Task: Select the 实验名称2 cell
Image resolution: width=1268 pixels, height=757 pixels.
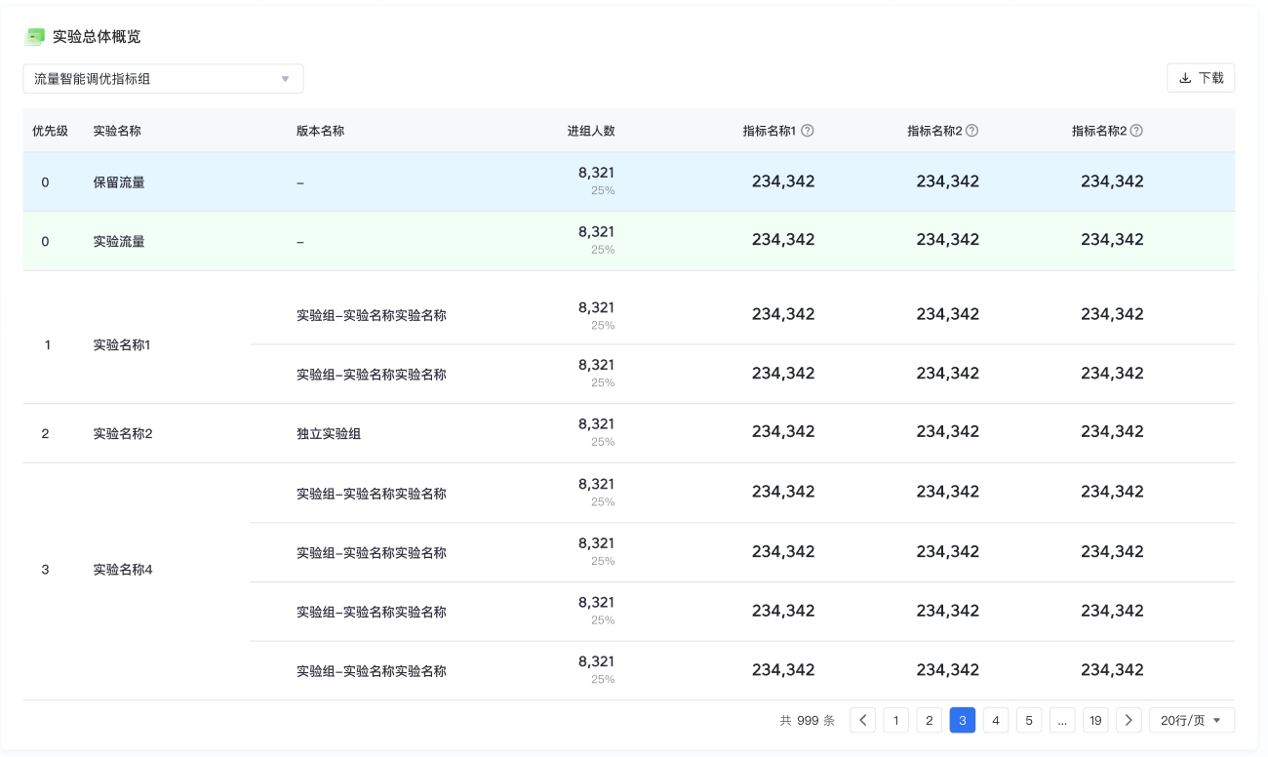Action: coord(123,433)
